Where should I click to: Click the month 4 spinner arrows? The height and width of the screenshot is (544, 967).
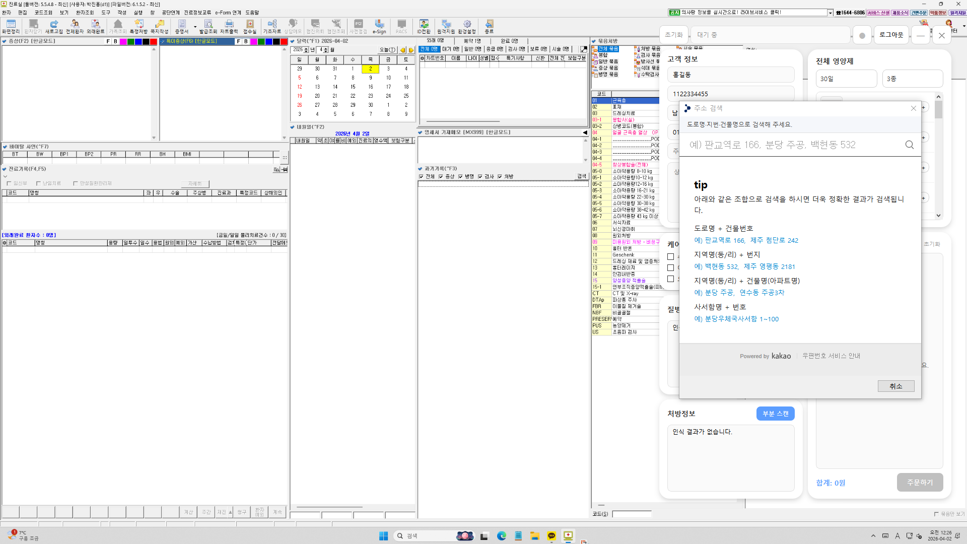click(x=326, y=50)
